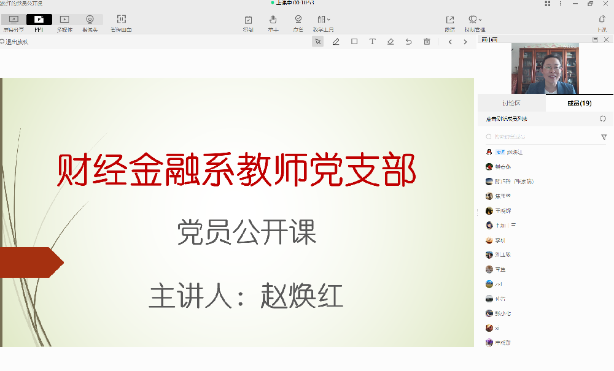This screenshot has height=371, width=614.
Task: Open the member list filter
Action: [x=604, y=137]
